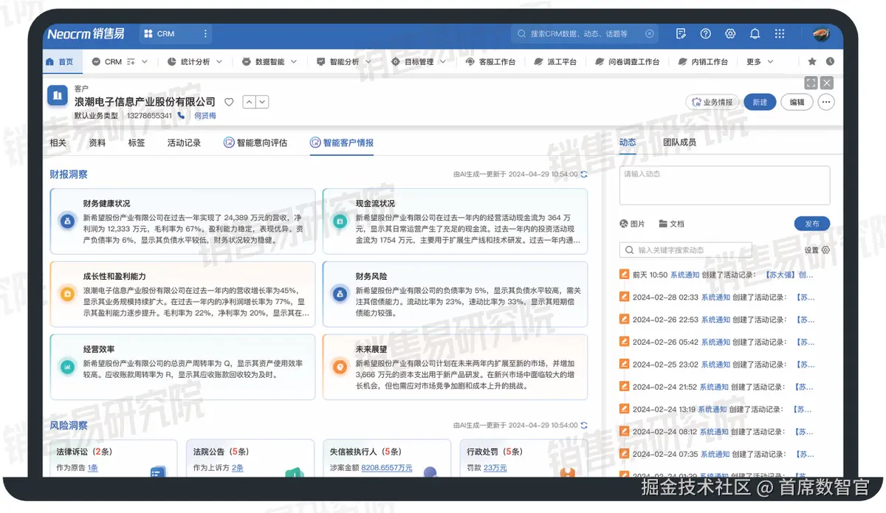The width and height of the screenshot is (886, 513).
Task: Switch to the 智能客户情报 tab
Action: 342,142
